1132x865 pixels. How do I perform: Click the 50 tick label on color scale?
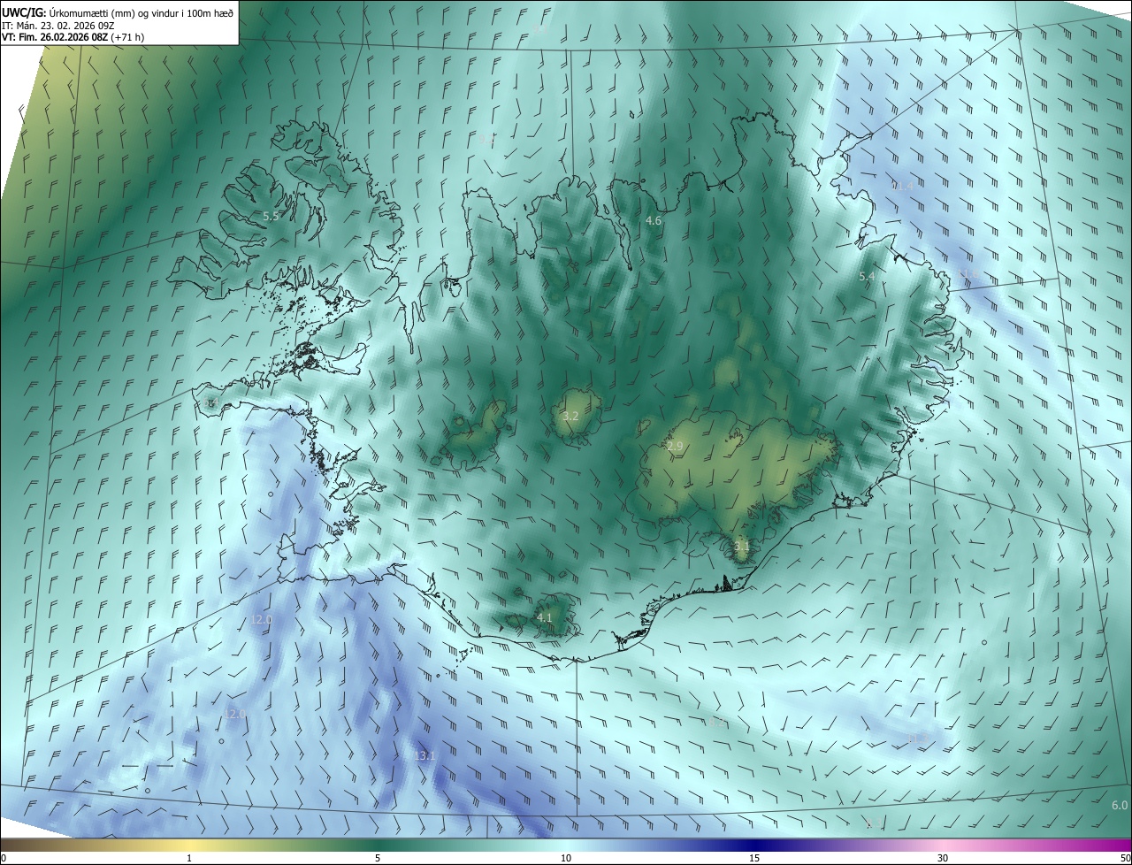click(1125, 858)
